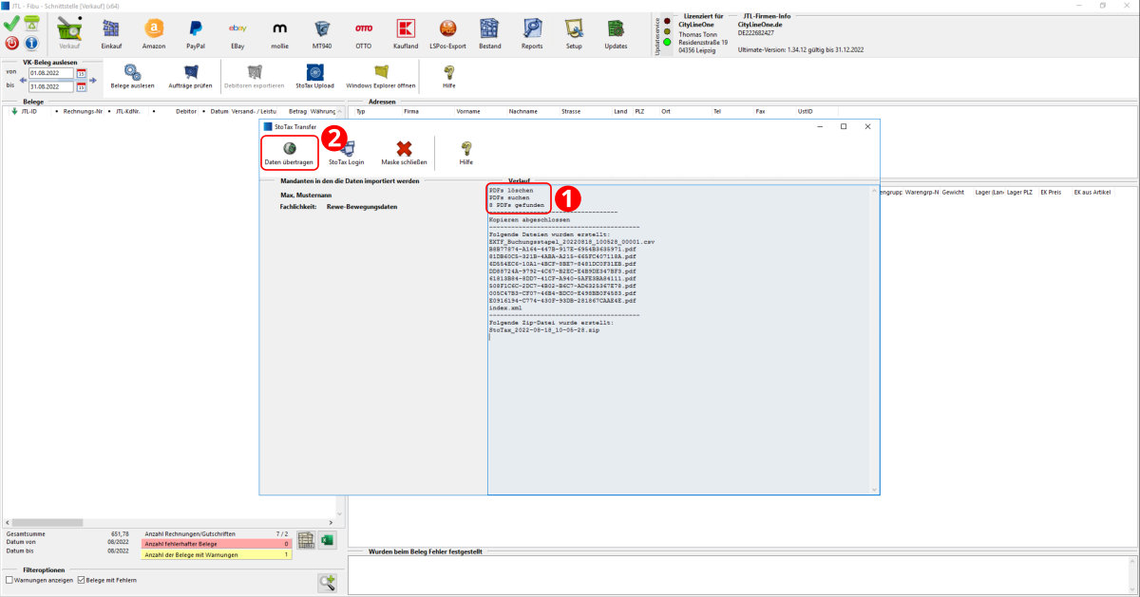Click the Daten übertragen button
The image size is (1140, 597).
tap(289, 153)
